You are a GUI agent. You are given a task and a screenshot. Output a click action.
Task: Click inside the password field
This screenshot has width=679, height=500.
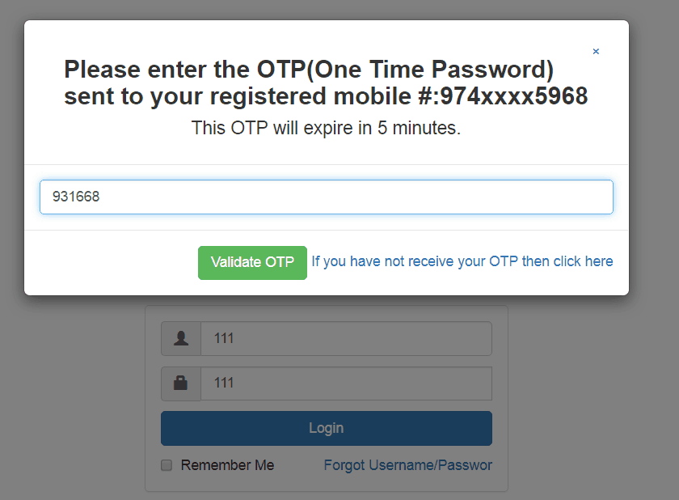pyautogui.click(x=346, y=383)
